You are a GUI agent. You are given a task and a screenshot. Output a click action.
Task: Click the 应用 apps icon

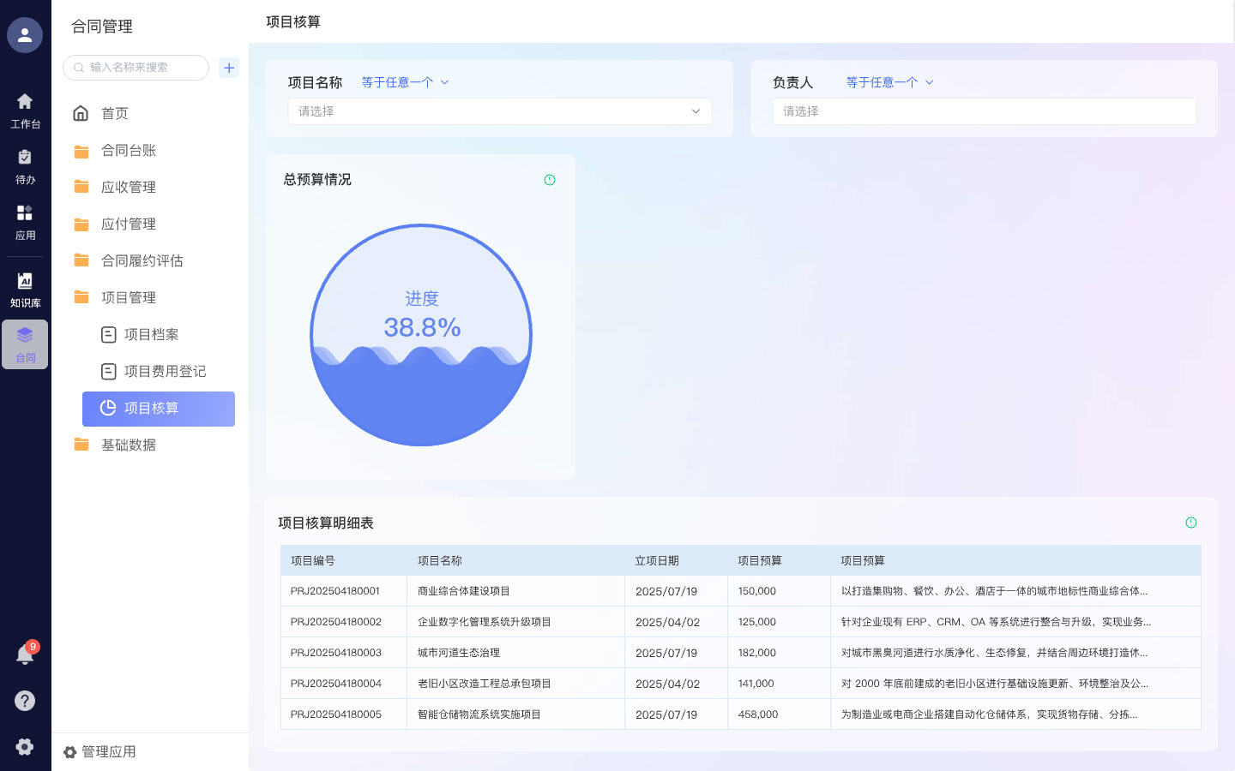click(25, 222)
